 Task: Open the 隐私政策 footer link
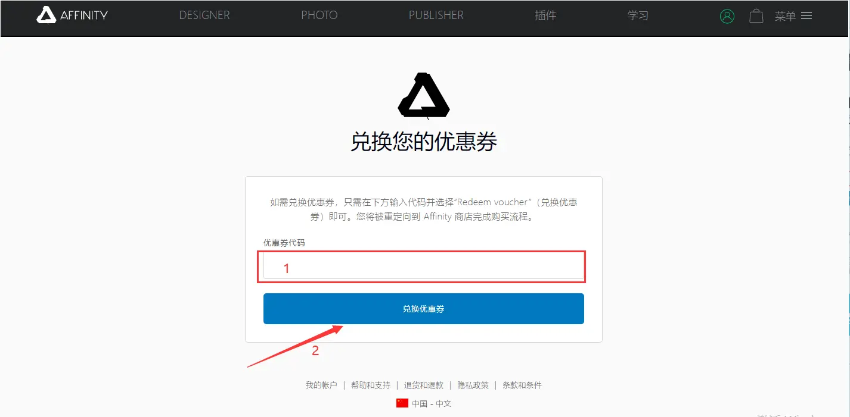pos(473,385)
